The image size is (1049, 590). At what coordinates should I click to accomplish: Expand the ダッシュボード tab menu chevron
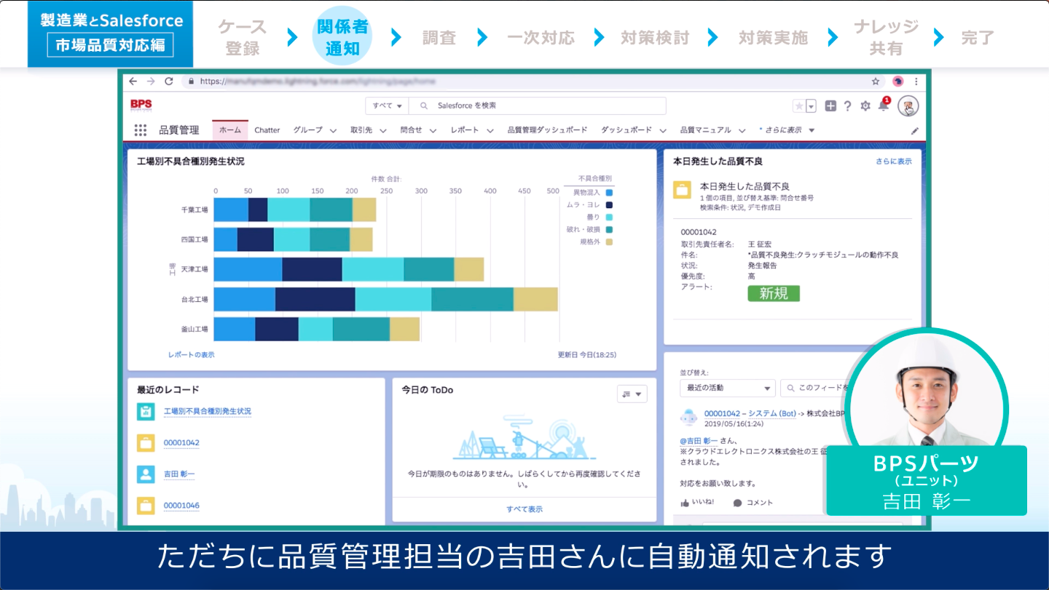(663, 131)
